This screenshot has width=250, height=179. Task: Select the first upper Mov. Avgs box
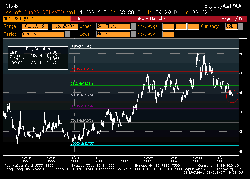(x=168, y=26)
